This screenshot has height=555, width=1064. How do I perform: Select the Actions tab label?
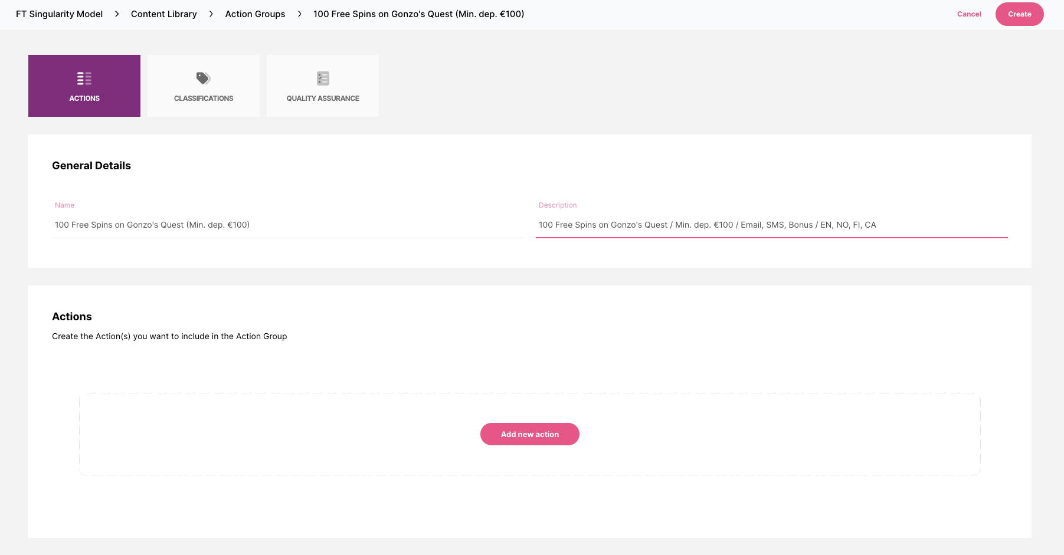[x=84, y=98]
